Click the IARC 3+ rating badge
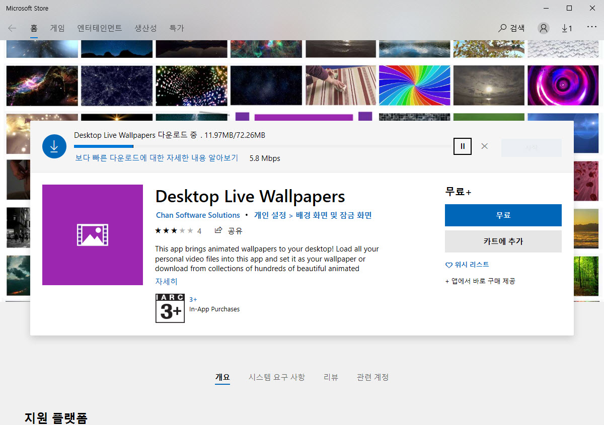The image size is (604, 425). (x=170, y=308)
